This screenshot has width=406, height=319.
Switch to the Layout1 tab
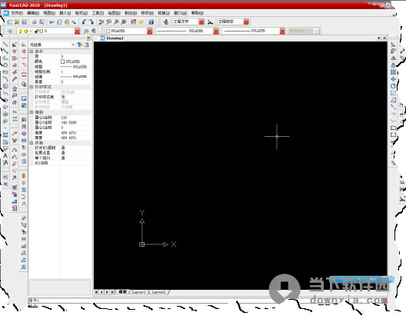point(138,292)
